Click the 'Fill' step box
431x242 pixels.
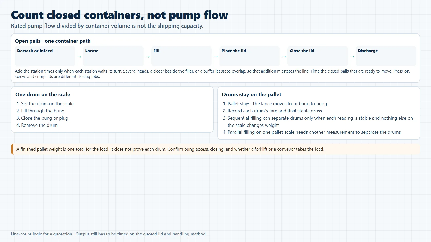(181, 56)
